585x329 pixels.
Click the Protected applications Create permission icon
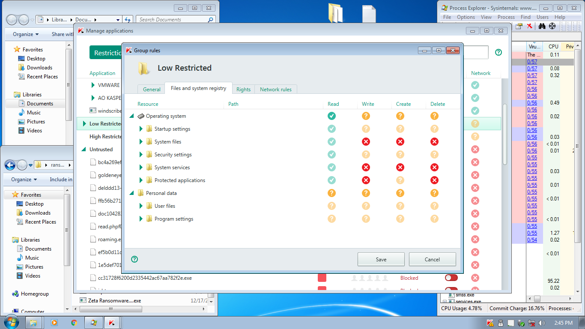(x=400, y=180)
